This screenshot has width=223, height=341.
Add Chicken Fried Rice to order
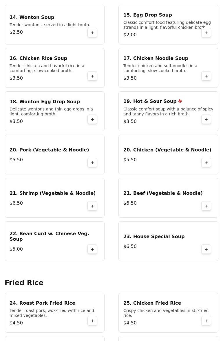click(x=206, y=321)
